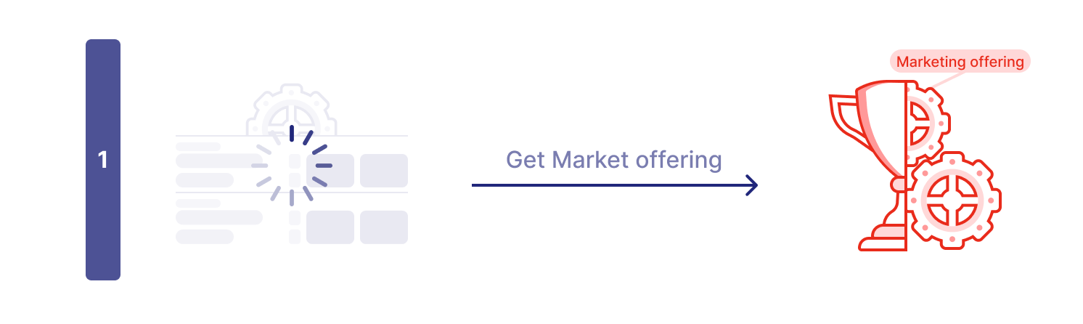The height and width of the screenshot is (324, 1083).
Task: Click the purple step 1 bar
Action: click(102, 160)
